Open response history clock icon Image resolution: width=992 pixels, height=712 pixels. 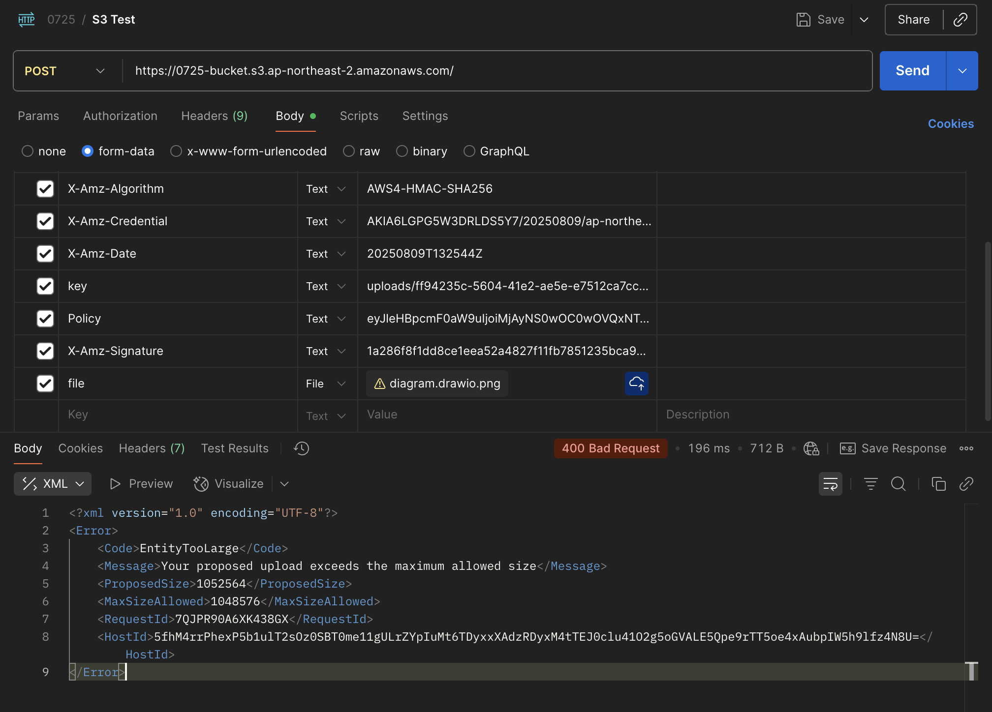(x=301, y=448)
